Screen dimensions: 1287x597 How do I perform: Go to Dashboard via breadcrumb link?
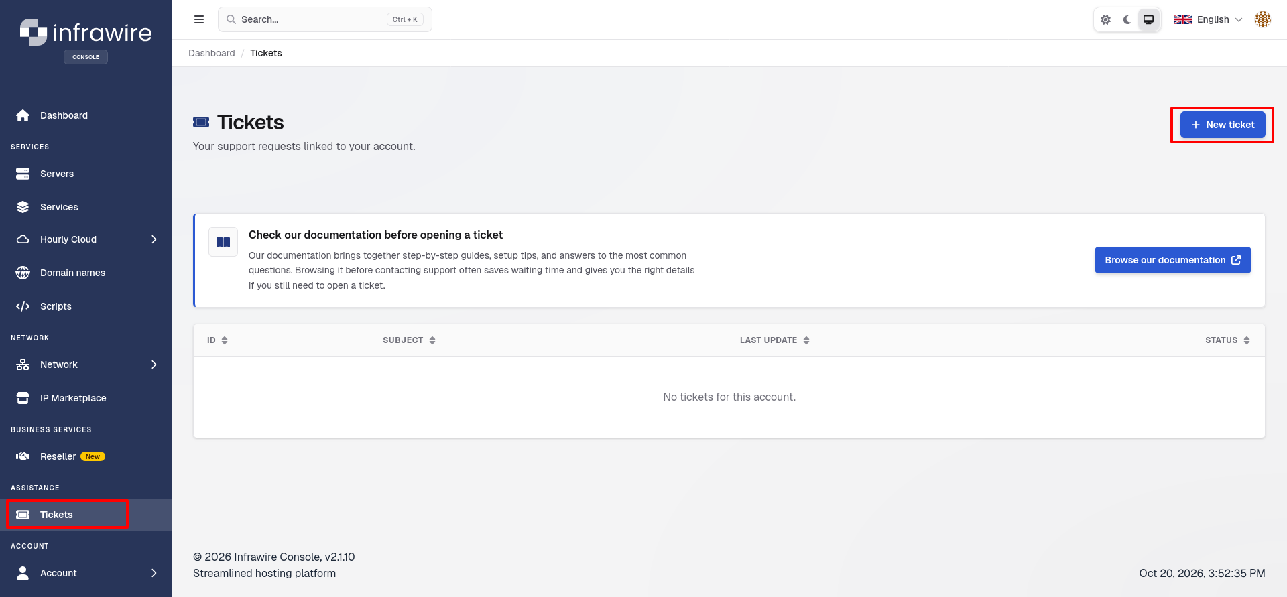click(212, 53)
